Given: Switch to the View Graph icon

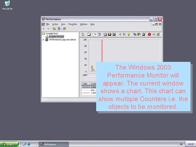Looking at the screenshot, I should [105, 34].
